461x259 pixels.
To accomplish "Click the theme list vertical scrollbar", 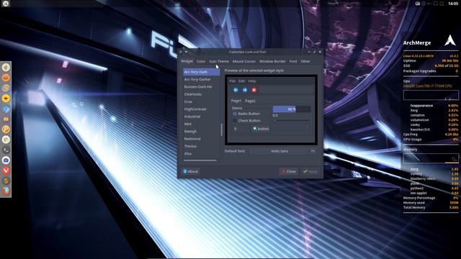I will 221,129.
